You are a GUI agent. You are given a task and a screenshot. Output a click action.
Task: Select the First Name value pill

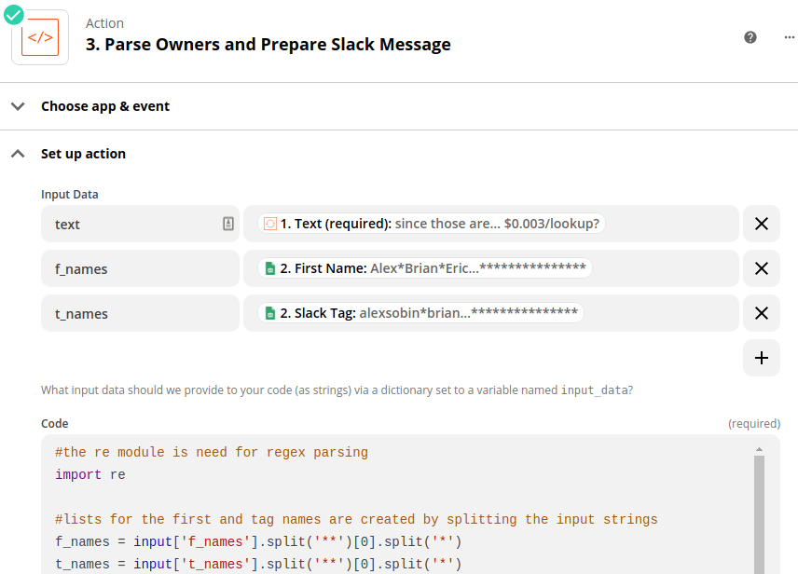(x=425, y=268)
